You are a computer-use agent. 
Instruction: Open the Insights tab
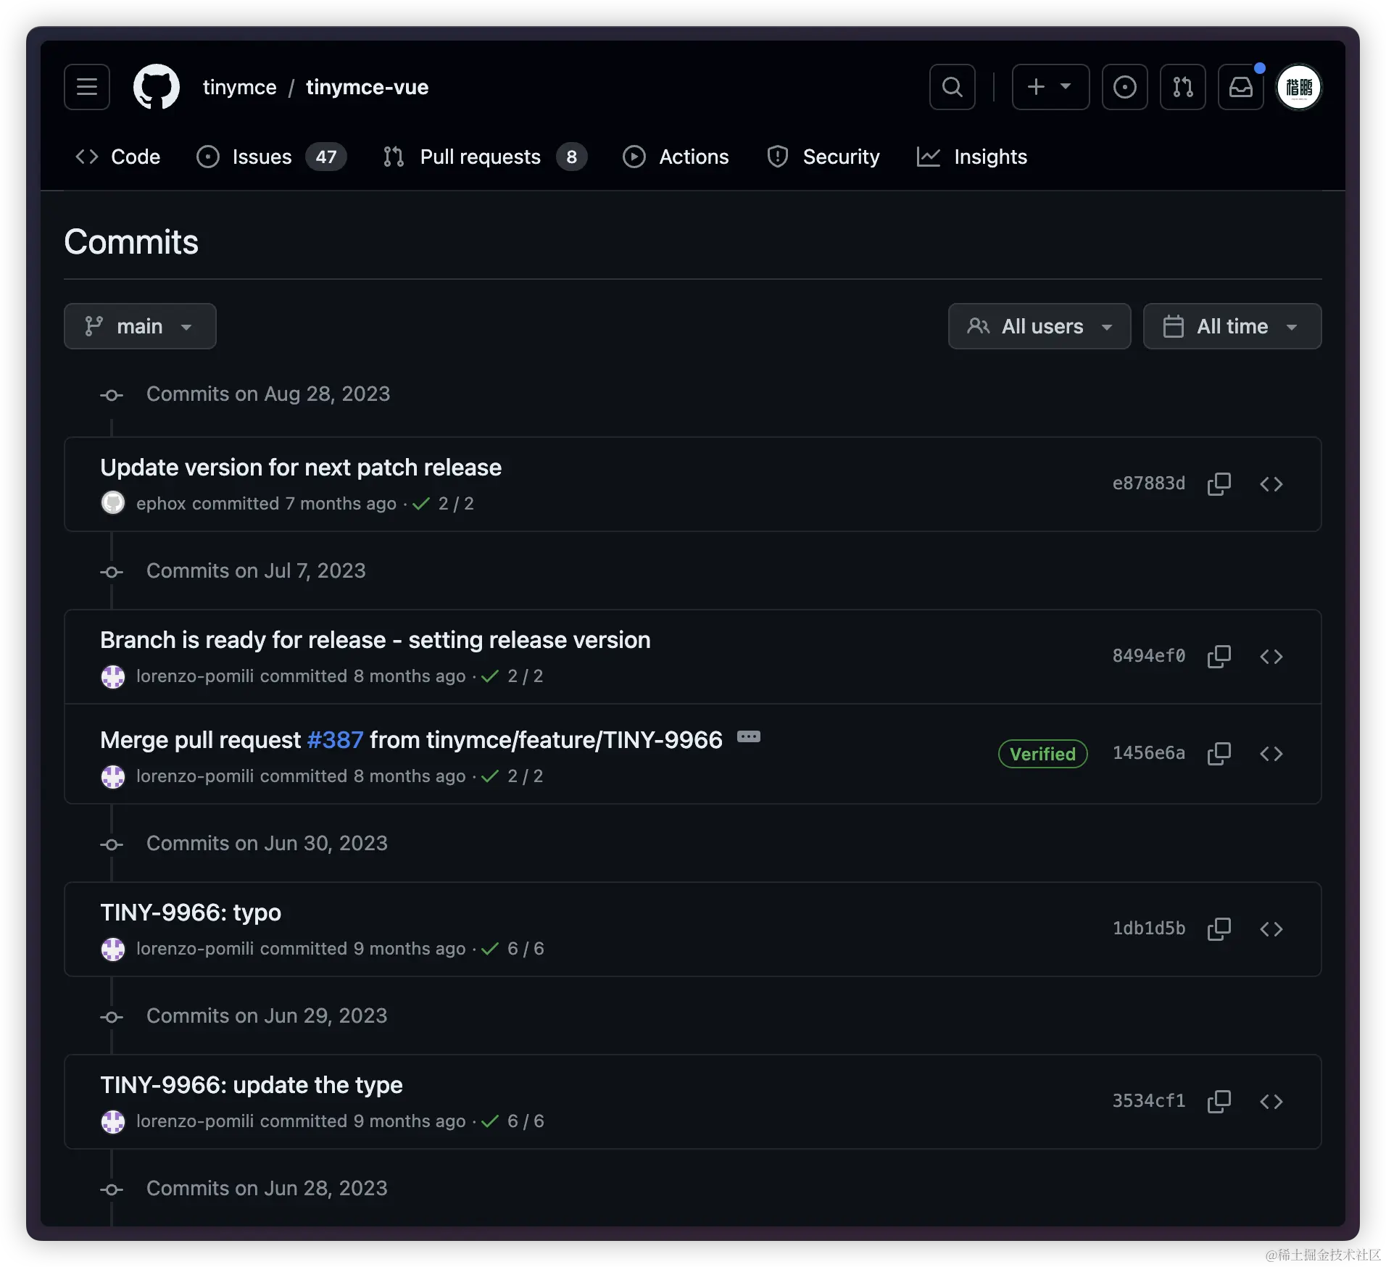coord(972,157)
